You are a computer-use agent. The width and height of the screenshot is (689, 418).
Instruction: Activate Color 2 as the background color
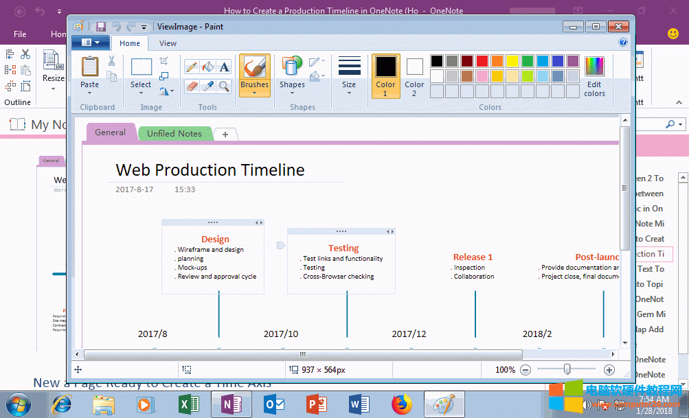tap(414, 72)
